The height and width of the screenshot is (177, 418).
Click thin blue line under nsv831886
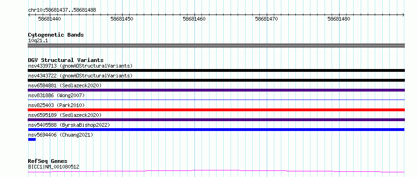pos(216,100)
